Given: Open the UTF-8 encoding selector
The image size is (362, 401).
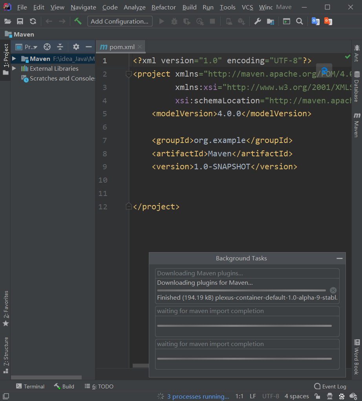Looking at the screenshot, I should (271, 396).
